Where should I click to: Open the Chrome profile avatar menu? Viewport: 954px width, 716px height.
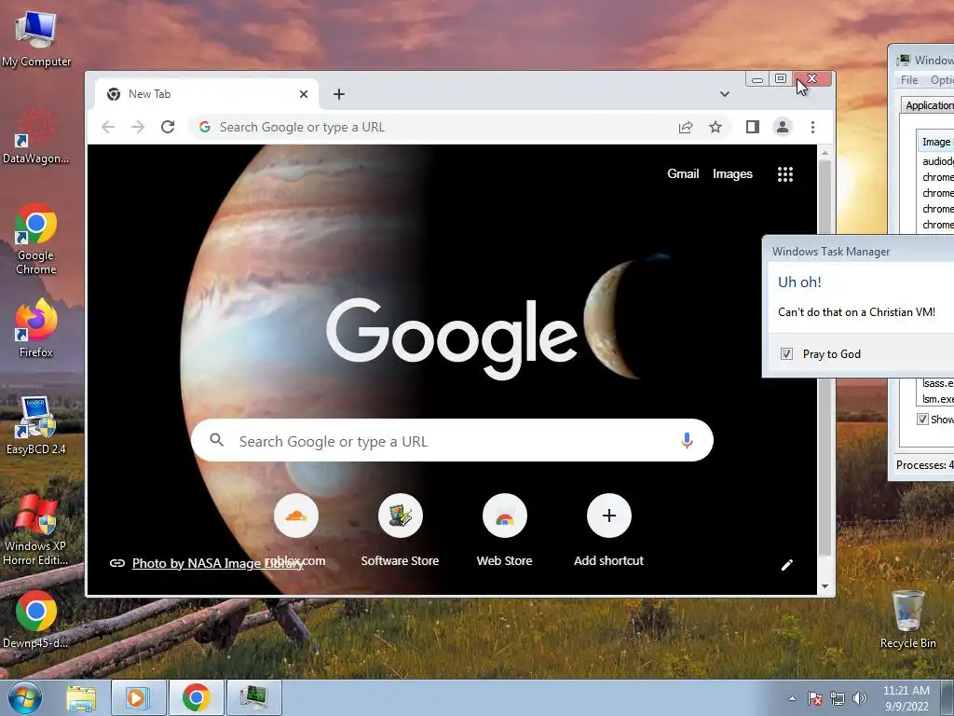click(783, 127)
